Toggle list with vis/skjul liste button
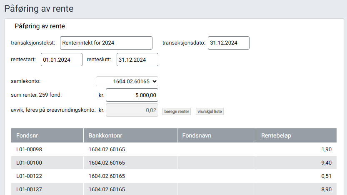The image size is (347, 195). pos(210,112)
